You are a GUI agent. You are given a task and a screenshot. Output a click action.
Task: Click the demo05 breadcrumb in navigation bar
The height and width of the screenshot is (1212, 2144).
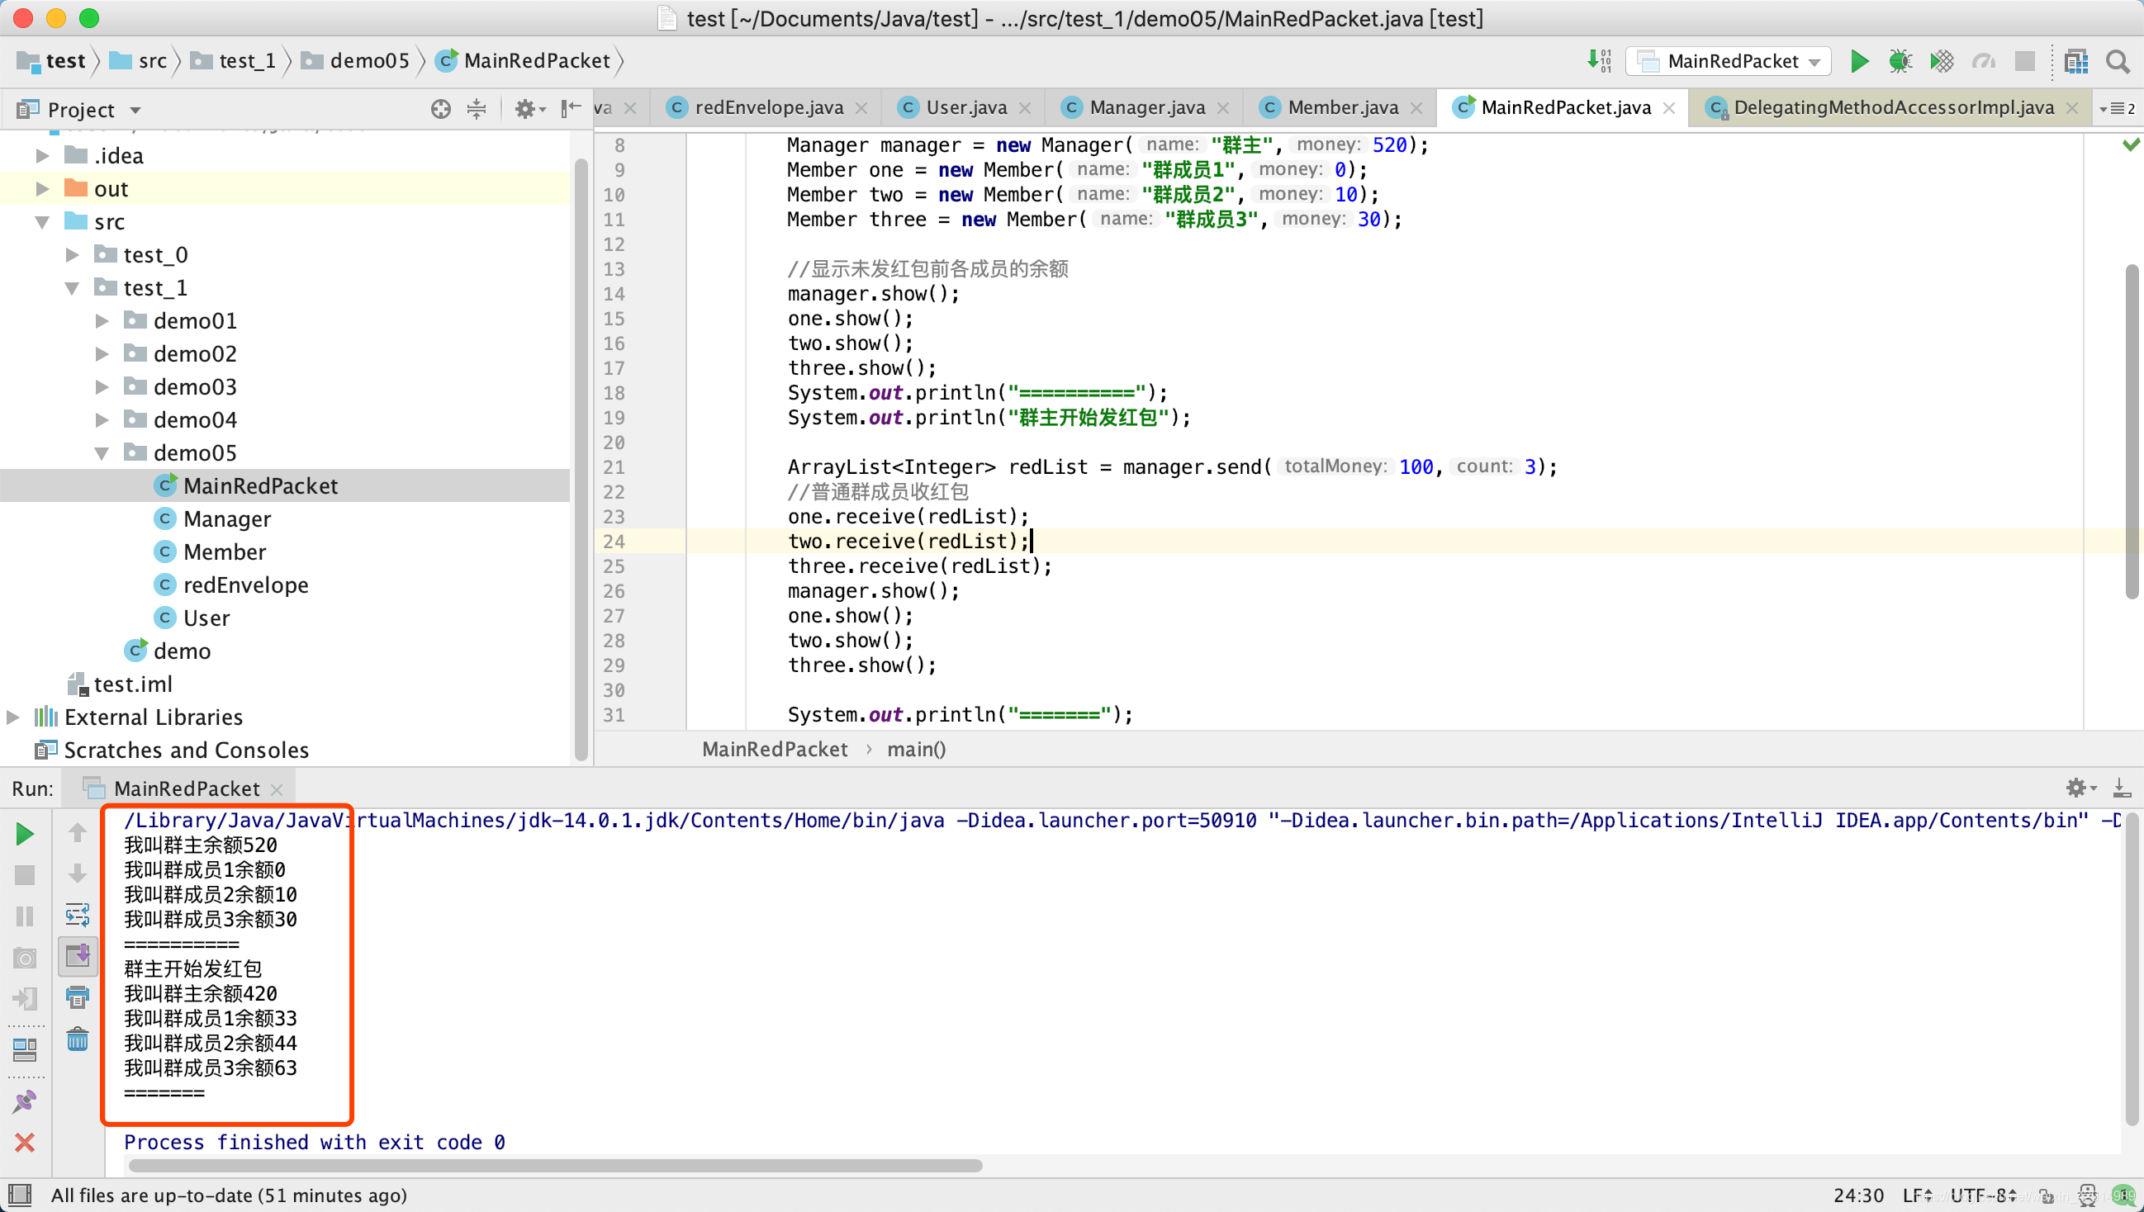pyautogui.click(x=355, y=61)
